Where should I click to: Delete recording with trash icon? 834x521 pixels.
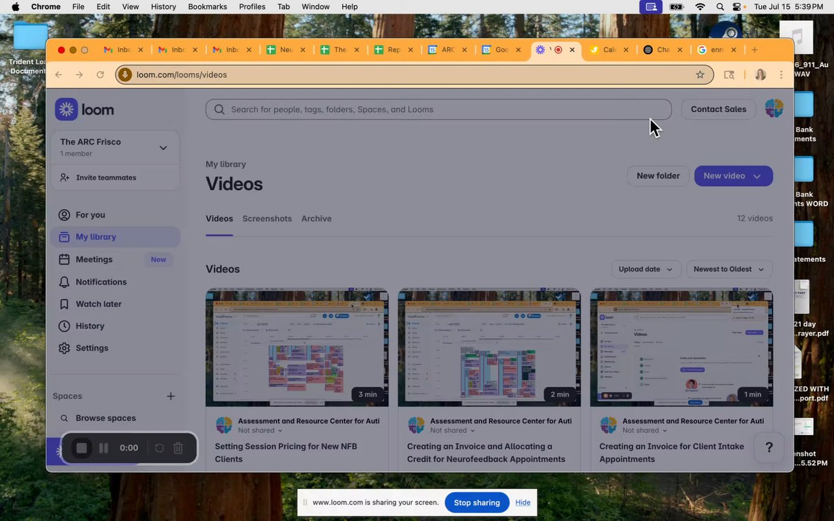(178, 448)
